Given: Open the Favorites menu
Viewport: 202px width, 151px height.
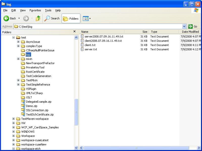Looking at the screenshot, I should pyautogui.click(x=35, y=10).
